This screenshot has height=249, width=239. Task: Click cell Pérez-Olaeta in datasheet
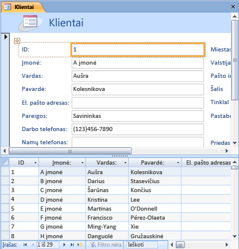pyautogui.click(x=155, y=218)
